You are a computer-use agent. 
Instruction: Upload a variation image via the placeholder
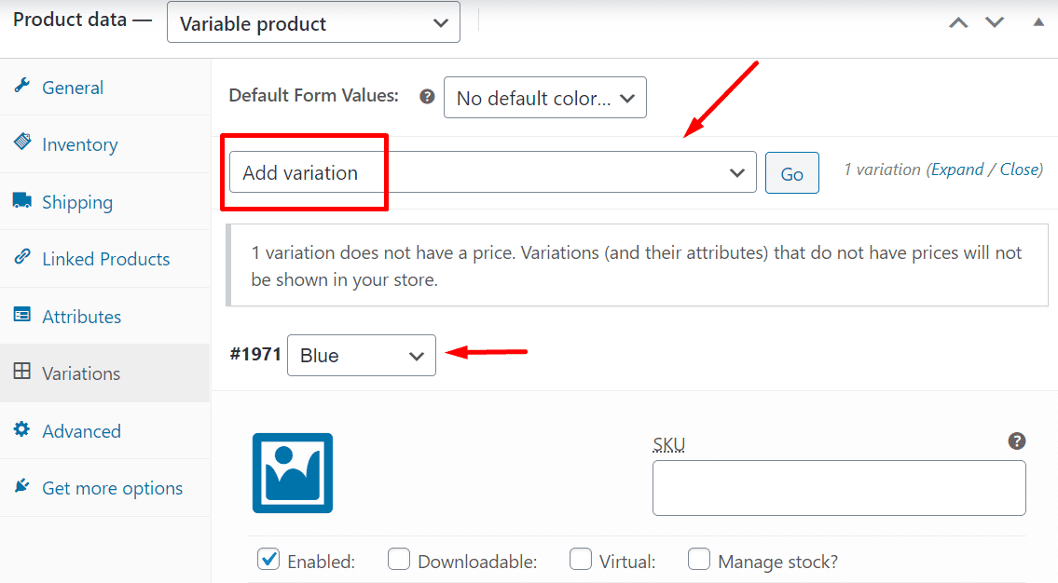click(x=293, y=473)
